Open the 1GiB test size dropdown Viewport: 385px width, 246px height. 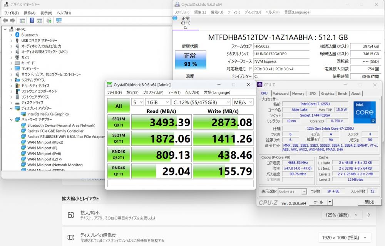point(157,102)
